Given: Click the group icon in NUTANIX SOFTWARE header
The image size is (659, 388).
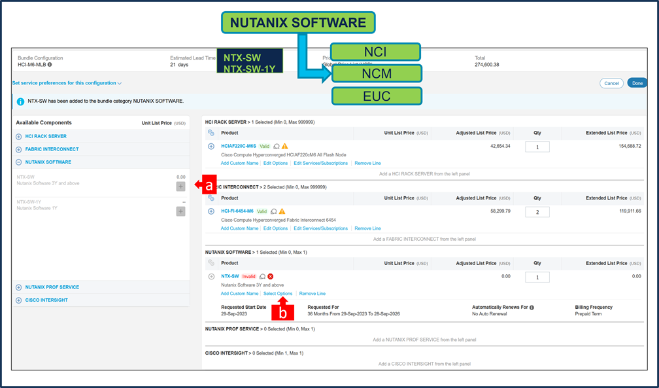Looking at the screenshot, I should pos(211,263).
